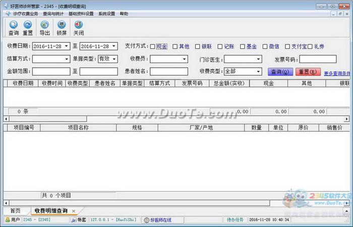Viewport: 353px width, 227px height.
Task: Click the 用户 icon in status bar
Action: [8, 219]
